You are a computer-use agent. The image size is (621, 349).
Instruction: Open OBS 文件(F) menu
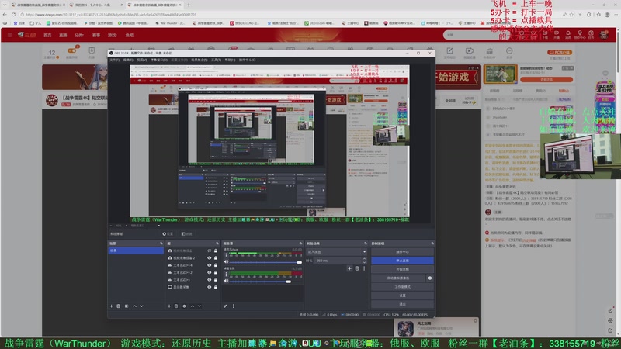[x=114, y=60]
